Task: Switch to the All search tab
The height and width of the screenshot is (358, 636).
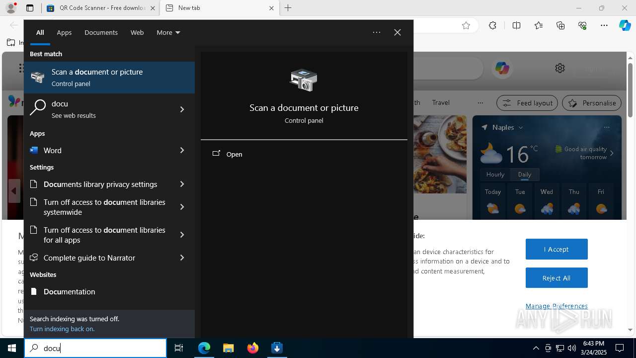Action: click(x=40, y=32)
